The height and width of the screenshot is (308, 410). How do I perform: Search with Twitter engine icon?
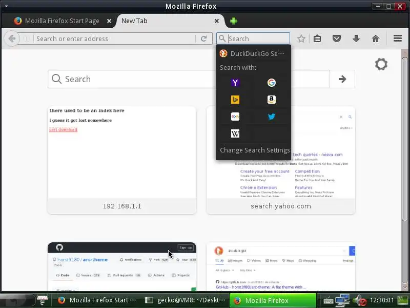tap(272, 117)
